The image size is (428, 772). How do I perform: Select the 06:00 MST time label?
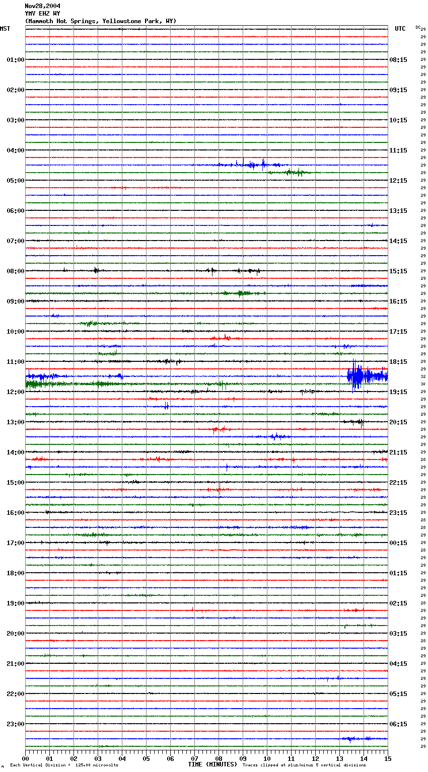point(16,211)
